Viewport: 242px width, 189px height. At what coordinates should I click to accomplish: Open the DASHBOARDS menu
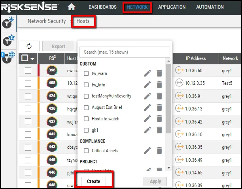[x=102, y=7]
